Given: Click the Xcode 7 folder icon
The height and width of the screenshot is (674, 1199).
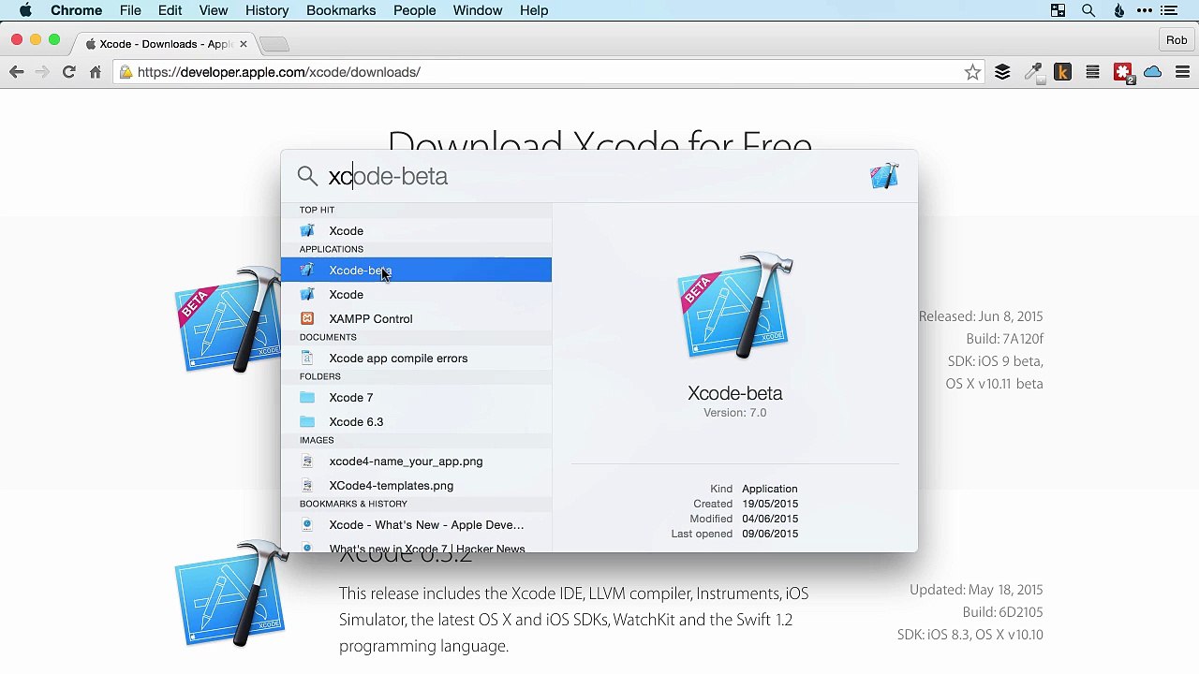Looking at the screenshot, I should click(x=307, y=397).
